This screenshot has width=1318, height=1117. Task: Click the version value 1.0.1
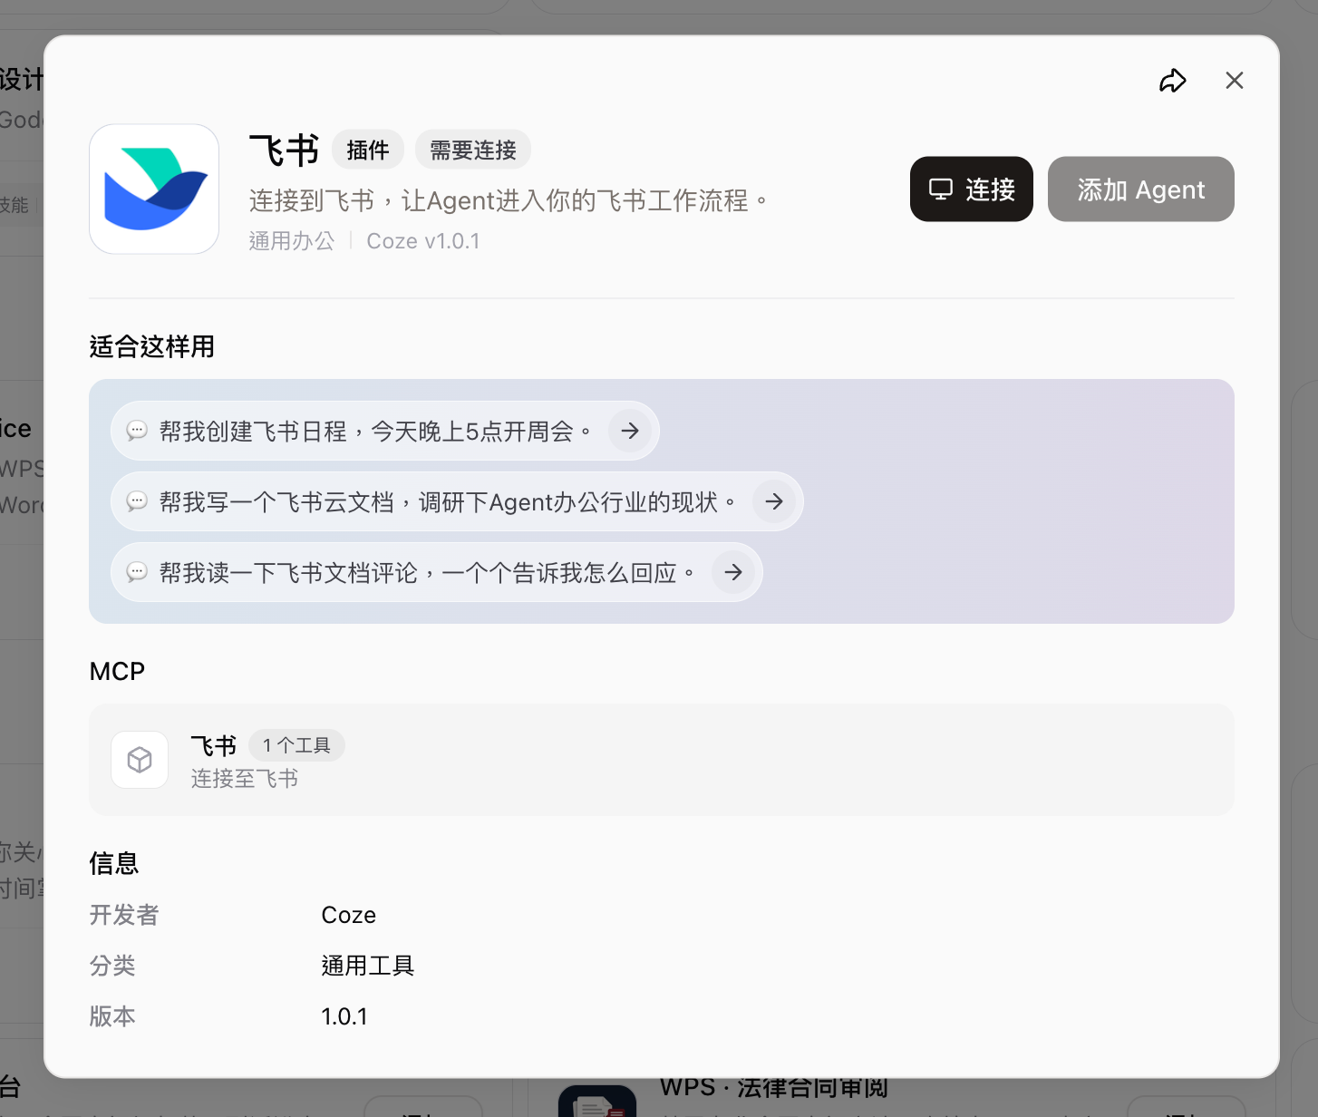point(344,1016)
